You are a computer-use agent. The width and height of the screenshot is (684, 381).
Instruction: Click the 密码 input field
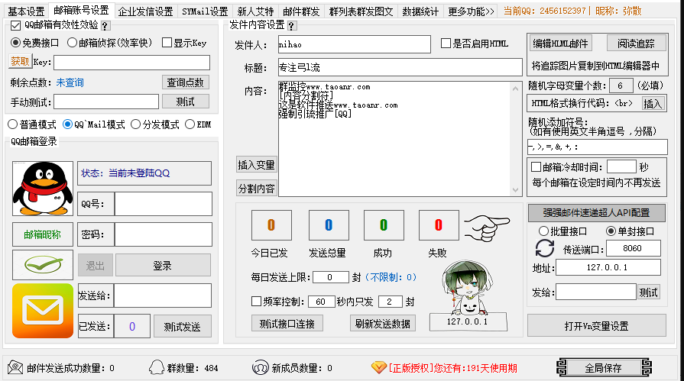(163, 234)
